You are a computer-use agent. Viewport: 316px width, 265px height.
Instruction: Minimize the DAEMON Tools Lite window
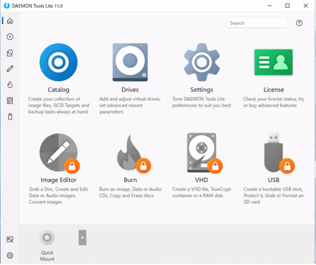pos(270,6)
